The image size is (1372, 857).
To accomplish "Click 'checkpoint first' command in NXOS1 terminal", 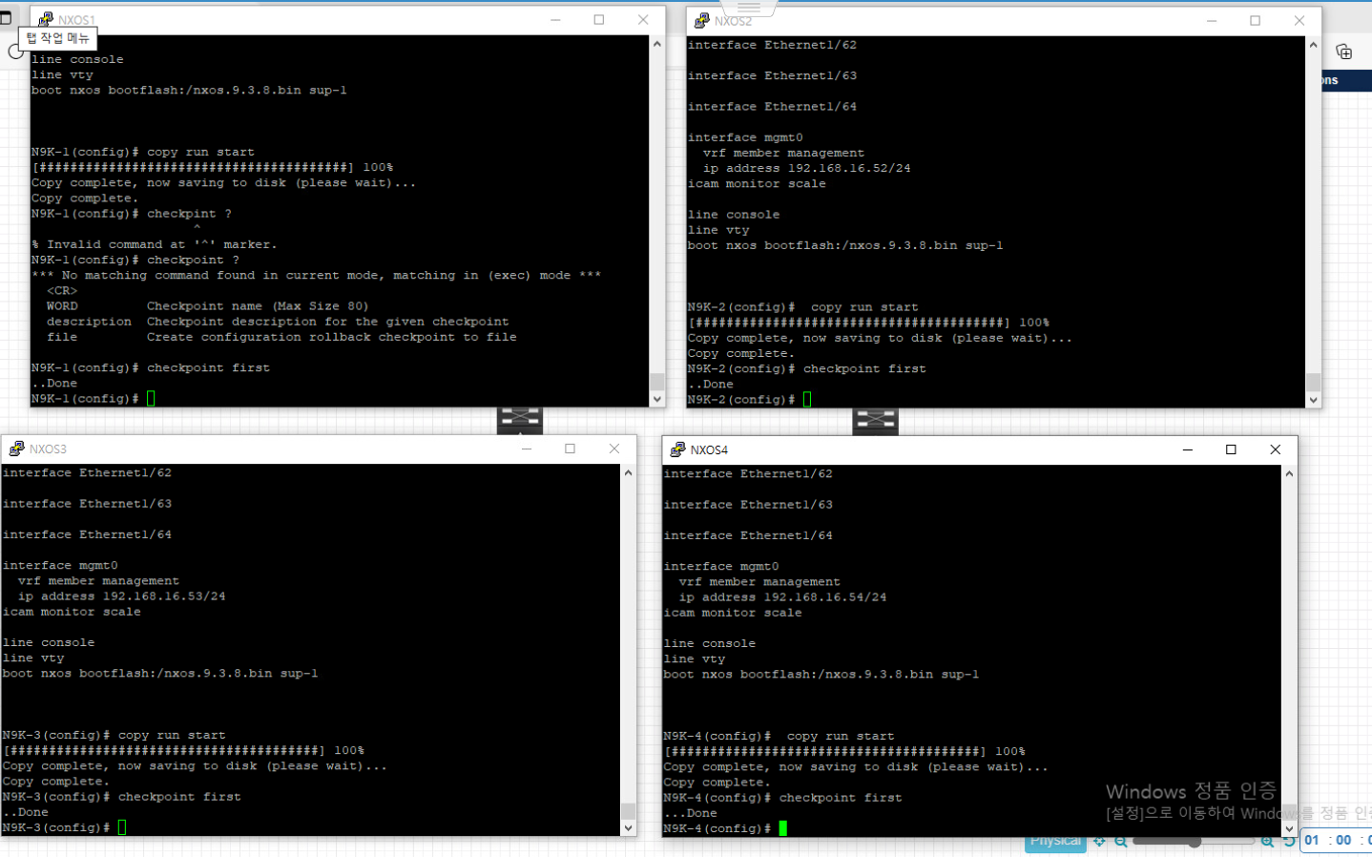I will tap(208, 367).
